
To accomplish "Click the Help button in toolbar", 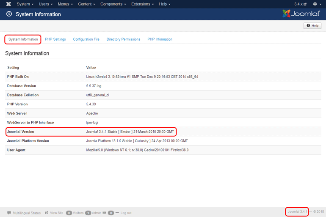I will 312,26.
